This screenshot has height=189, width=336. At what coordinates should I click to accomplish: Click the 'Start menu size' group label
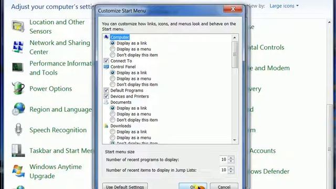(x=120, y=152)
